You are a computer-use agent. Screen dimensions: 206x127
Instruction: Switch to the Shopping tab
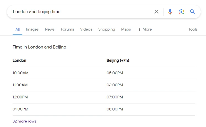[x=107, y=29]
